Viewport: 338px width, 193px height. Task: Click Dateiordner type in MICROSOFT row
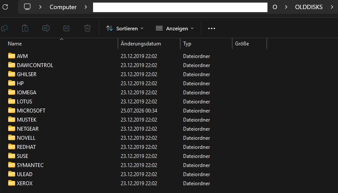(196, 111)
